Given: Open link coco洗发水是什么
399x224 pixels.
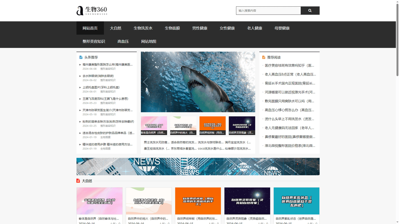Looking at the screenshot, I should 211,148.
